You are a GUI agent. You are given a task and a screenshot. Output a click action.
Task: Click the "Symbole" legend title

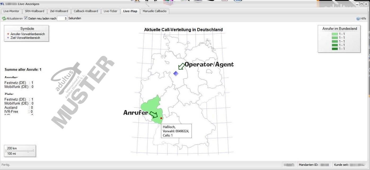click(27, 29)
